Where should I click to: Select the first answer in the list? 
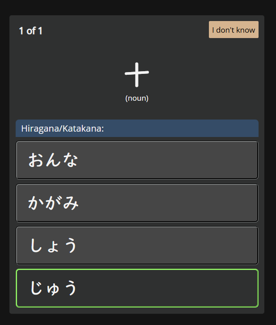[137, 160]
